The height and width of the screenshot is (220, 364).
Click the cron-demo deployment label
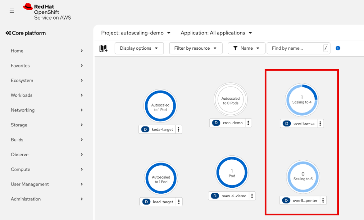click(232, 123)
